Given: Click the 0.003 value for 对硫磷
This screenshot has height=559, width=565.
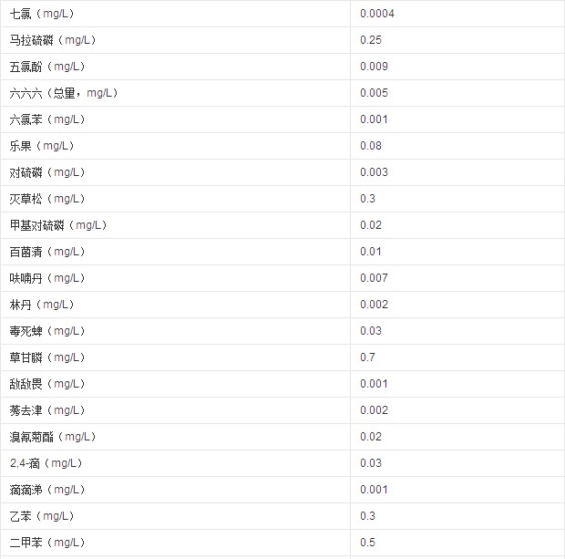Looking at the screenshot, I should tap(374, 172).
